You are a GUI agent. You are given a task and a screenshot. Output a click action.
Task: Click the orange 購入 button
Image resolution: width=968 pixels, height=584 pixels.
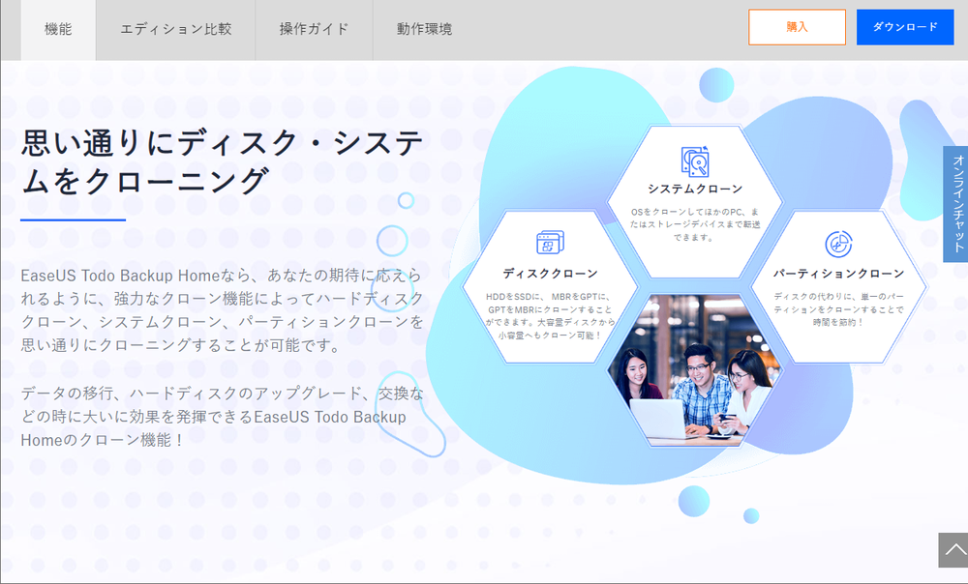797,27
